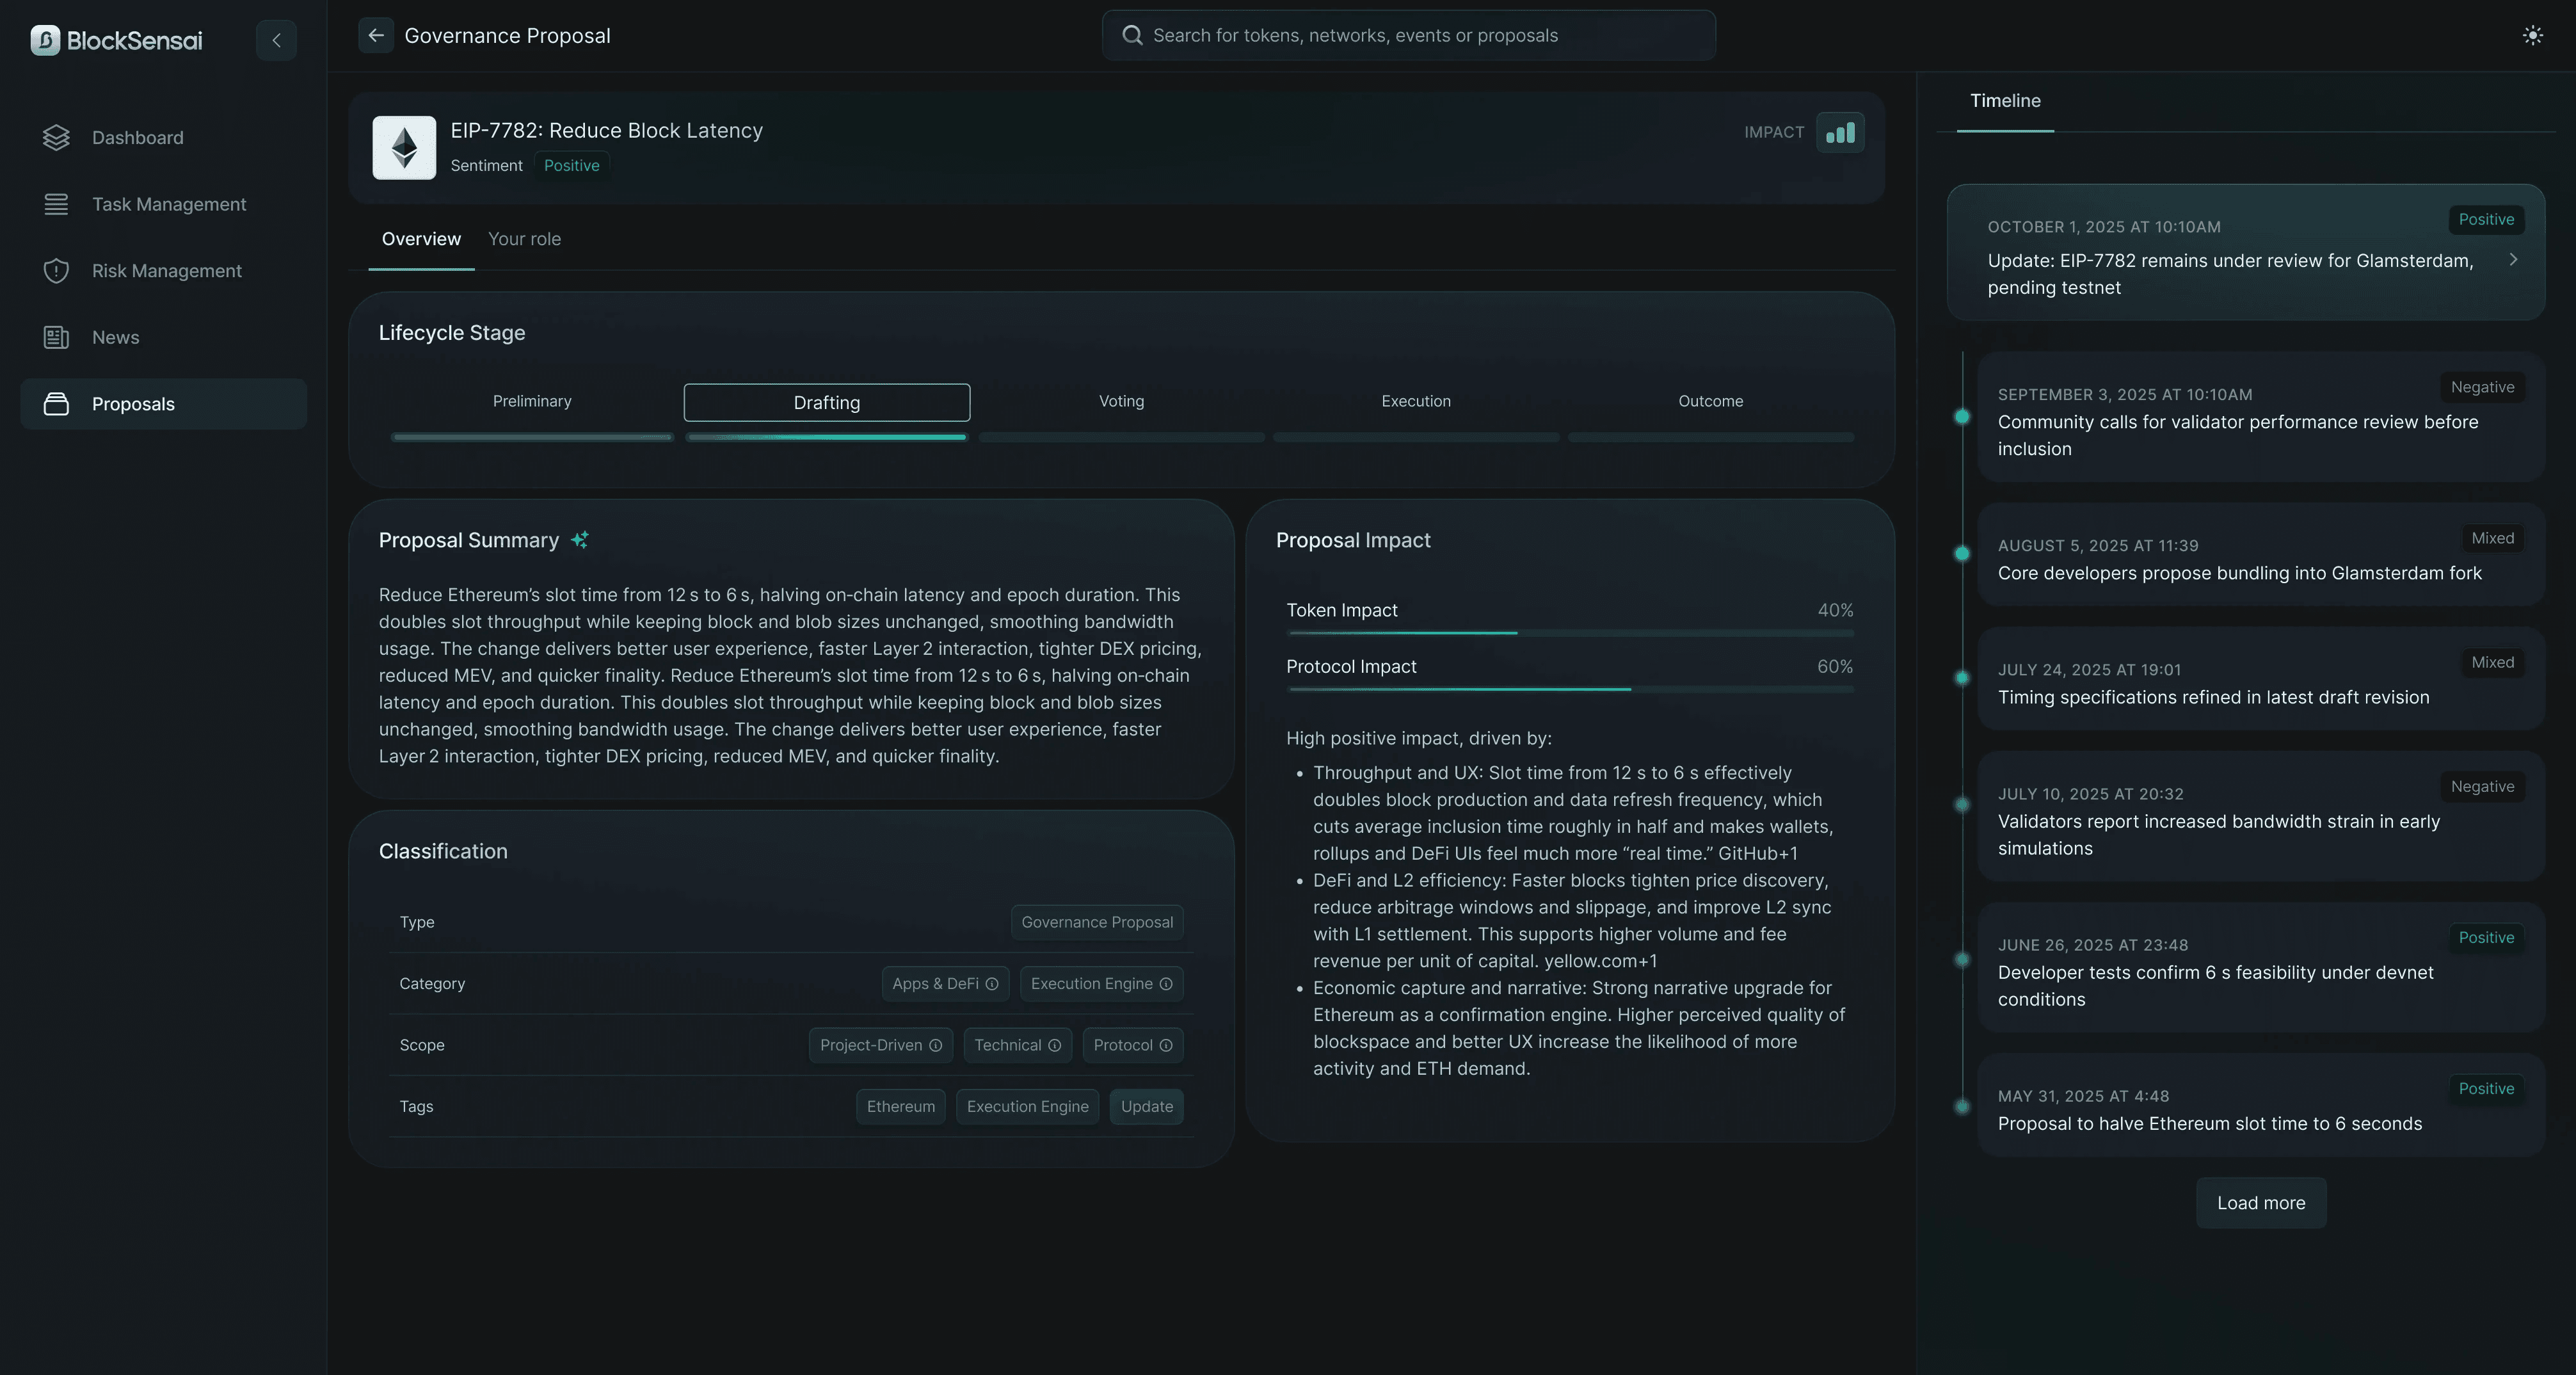Select the Timeline tab
Image resolution: width=2576 pixels, height=1375 pixels.
pyautogui.click(x=2005, y=101)
